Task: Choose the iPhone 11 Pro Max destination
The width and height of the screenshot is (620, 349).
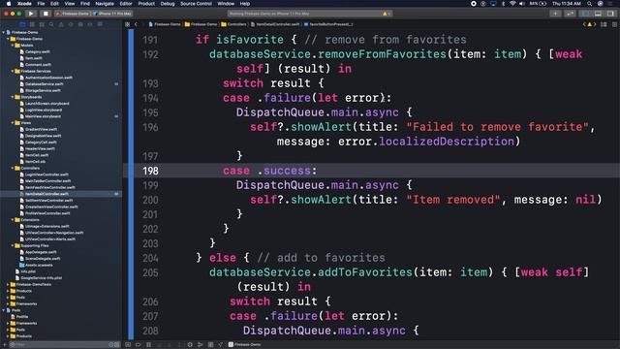Action: tap(112, 14)
